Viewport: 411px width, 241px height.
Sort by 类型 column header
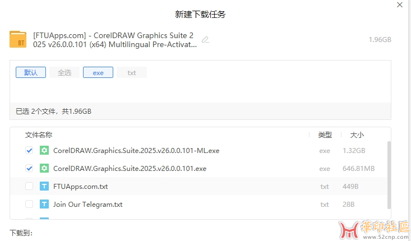(x=325, y=135)
